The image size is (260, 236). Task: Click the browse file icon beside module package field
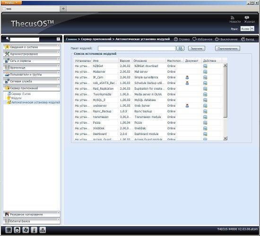pyautogui.click(x=181, y=48)
